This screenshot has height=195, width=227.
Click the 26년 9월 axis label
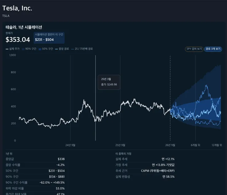click(x=170, y=145)
